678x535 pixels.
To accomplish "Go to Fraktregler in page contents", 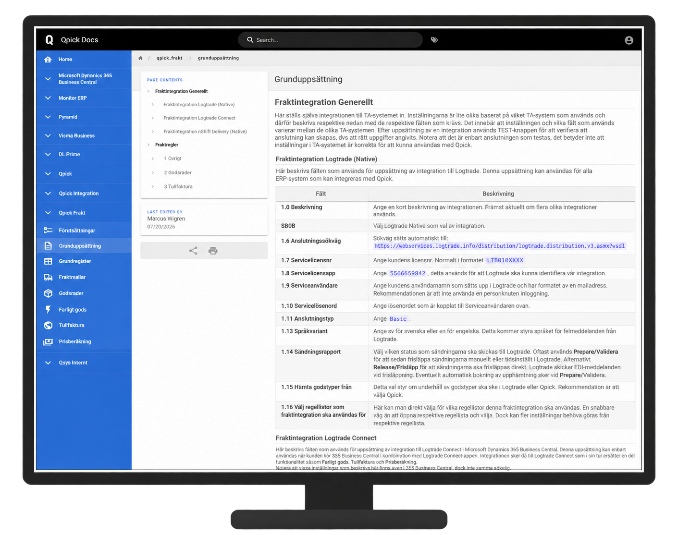I will 167,145.
